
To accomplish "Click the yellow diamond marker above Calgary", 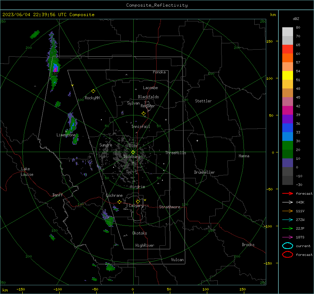I will (x=138, y=201).
